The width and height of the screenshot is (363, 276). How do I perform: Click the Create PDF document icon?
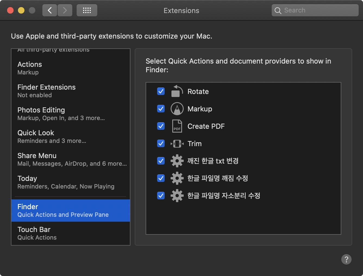(177, 126)
